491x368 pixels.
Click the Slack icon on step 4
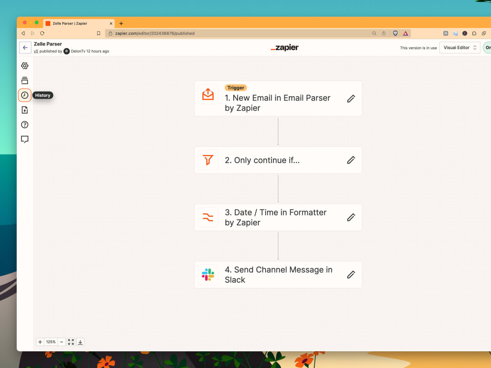(208, 275)
